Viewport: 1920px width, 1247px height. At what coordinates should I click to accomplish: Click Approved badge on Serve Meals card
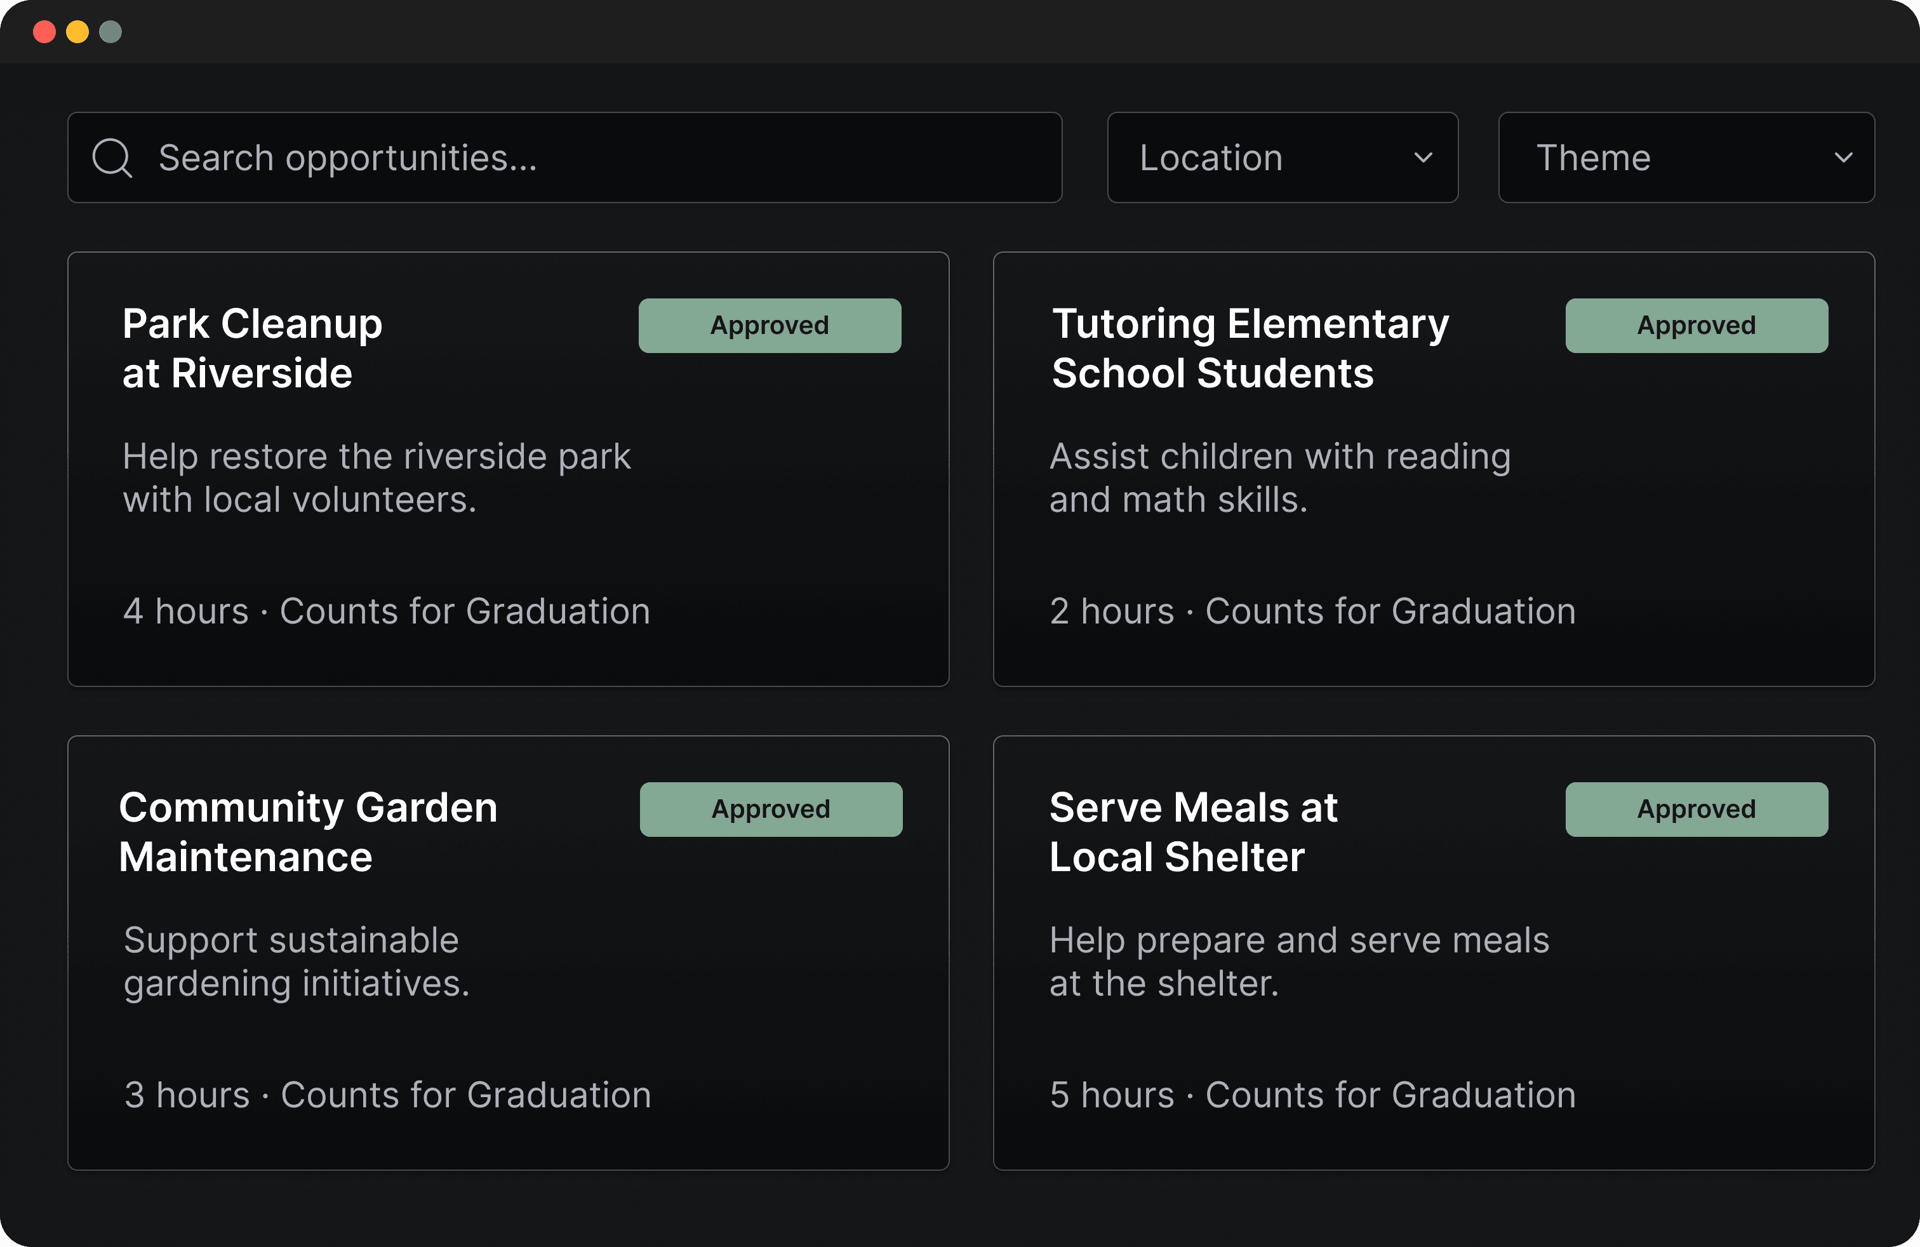click(x=1697, y=809)
